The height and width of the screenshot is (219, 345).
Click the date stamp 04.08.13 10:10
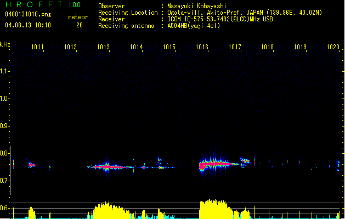tap(28, 25)
